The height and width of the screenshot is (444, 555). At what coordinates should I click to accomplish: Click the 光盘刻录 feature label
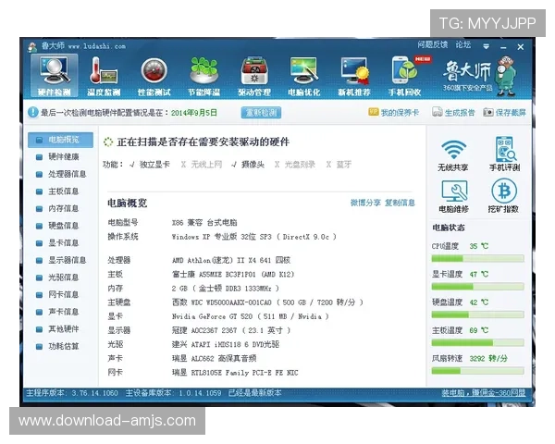pyautogui.click(x=300, y=165)
